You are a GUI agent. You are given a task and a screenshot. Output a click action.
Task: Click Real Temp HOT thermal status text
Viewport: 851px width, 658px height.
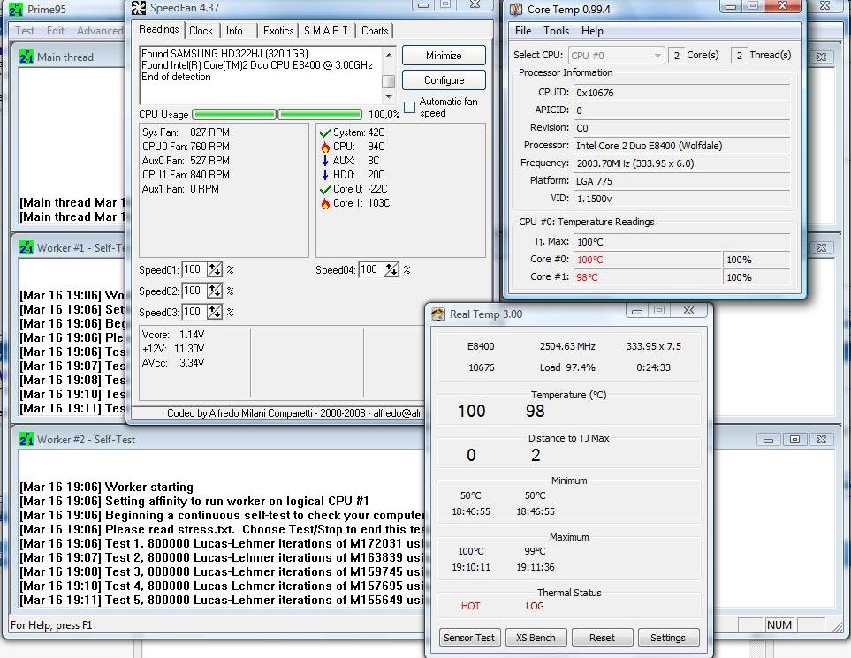point(470,606)
